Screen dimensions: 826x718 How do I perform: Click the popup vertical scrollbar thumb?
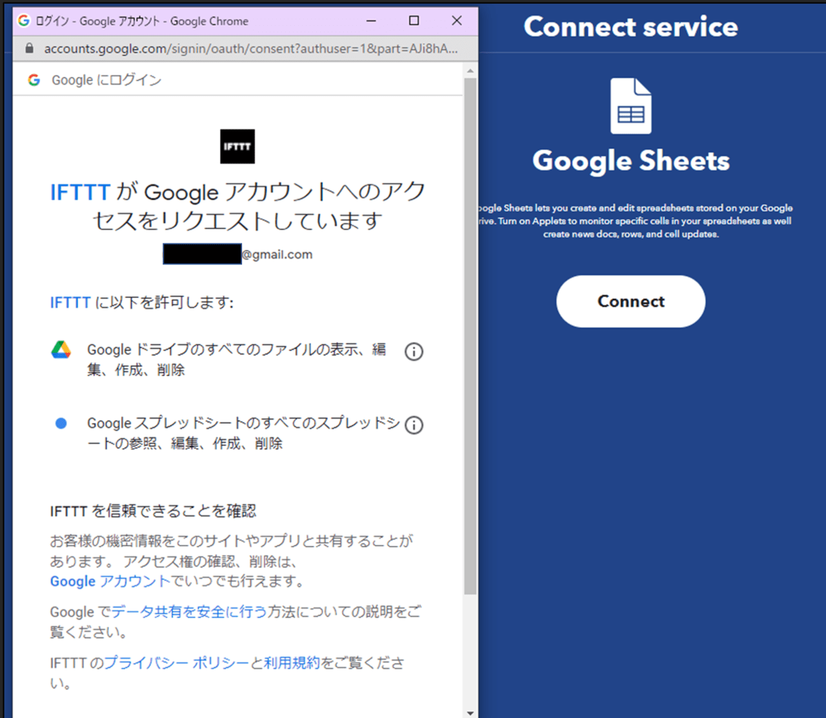[x=470, y=335]
